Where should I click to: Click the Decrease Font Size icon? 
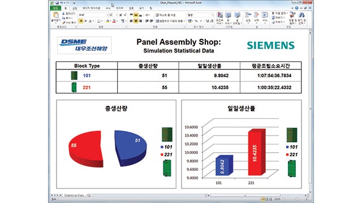pos(125,15)
